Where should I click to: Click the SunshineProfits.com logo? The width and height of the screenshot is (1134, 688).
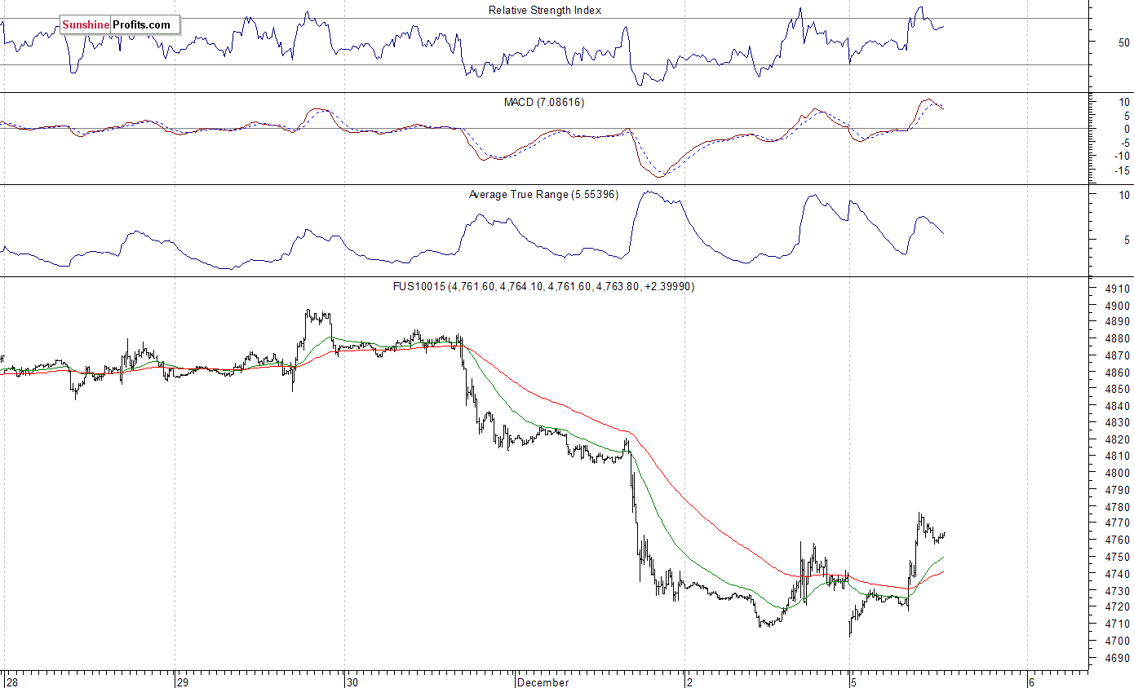coord(119,25)
